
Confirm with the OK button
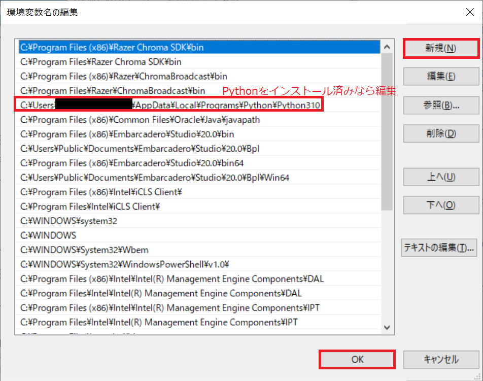click(x=357, y=360)
